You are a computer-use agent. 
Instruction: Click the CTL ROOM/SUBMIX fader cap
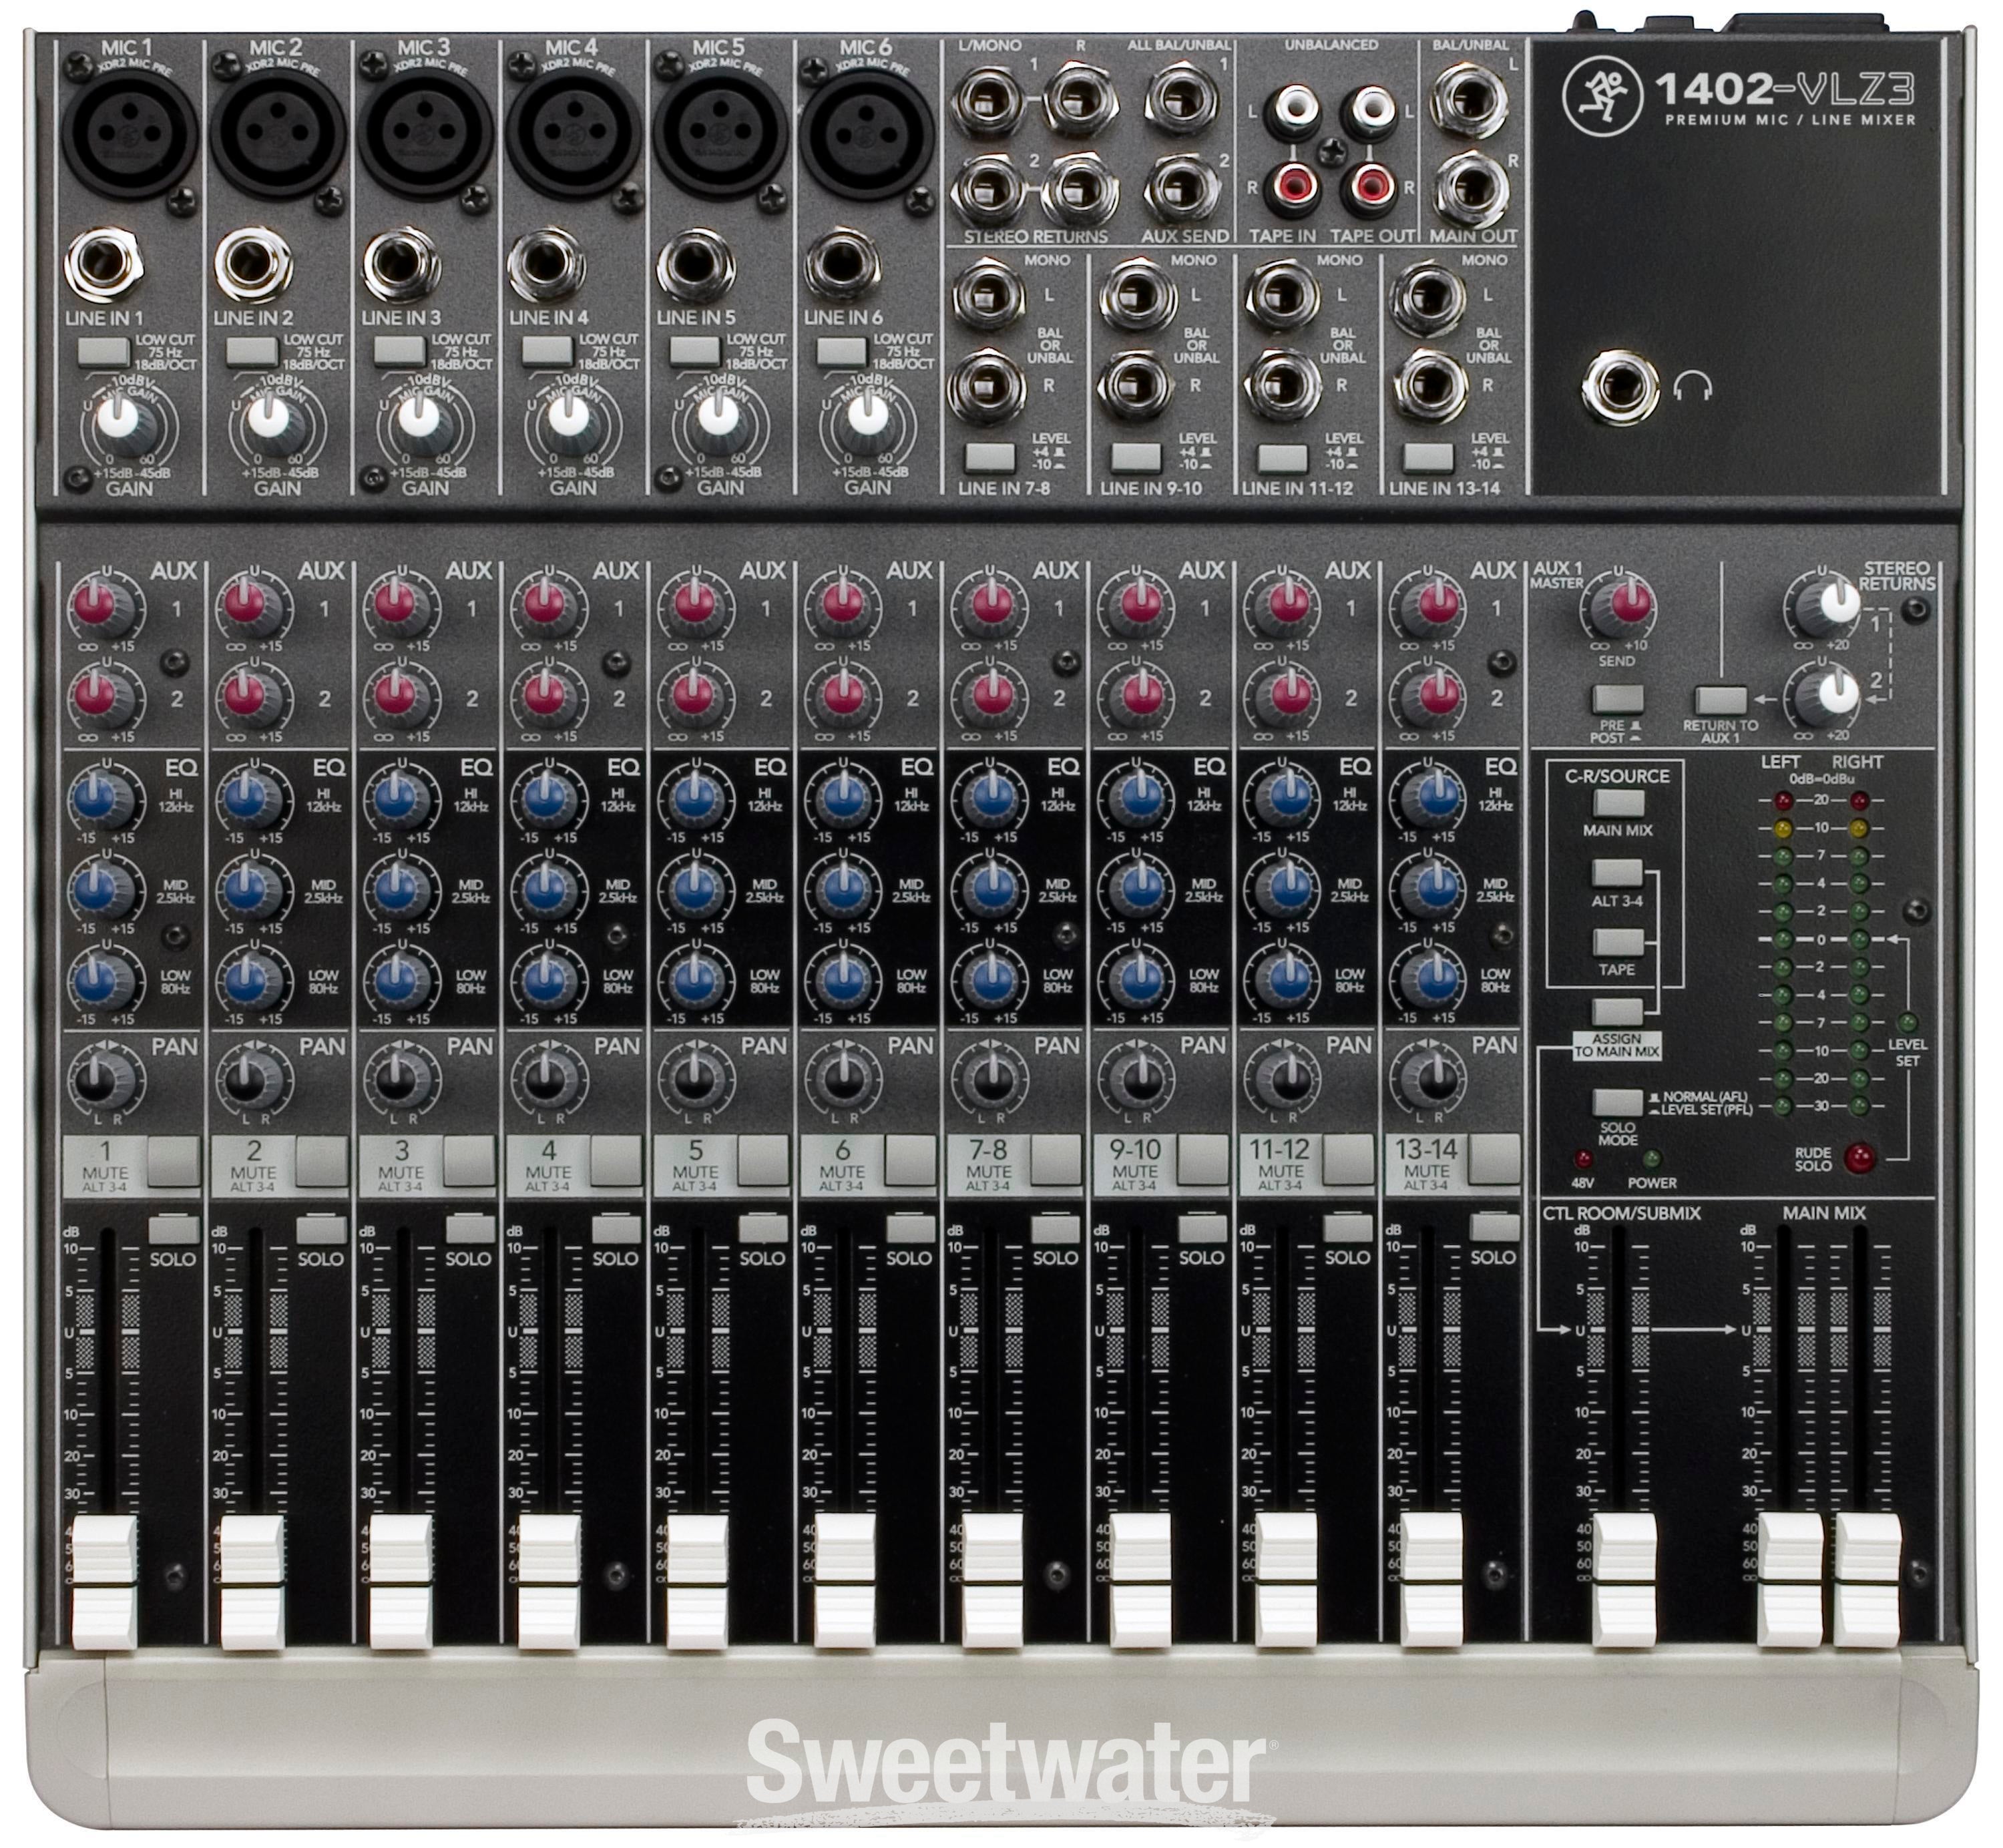(x=1624, y=1580)
